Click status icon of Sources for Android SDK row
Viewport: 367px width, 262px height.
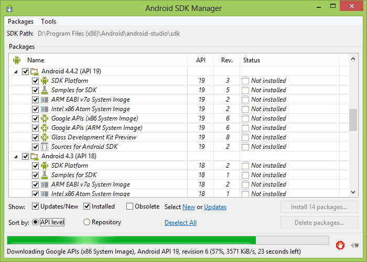pyautogui.click(x=245, y=147)
